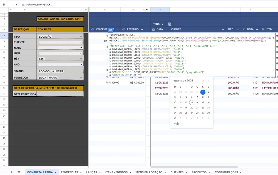Switch to the ITENS VENDIDOS sheet tab
Screen dimensions: 278x175
click(x=116, y=172)
